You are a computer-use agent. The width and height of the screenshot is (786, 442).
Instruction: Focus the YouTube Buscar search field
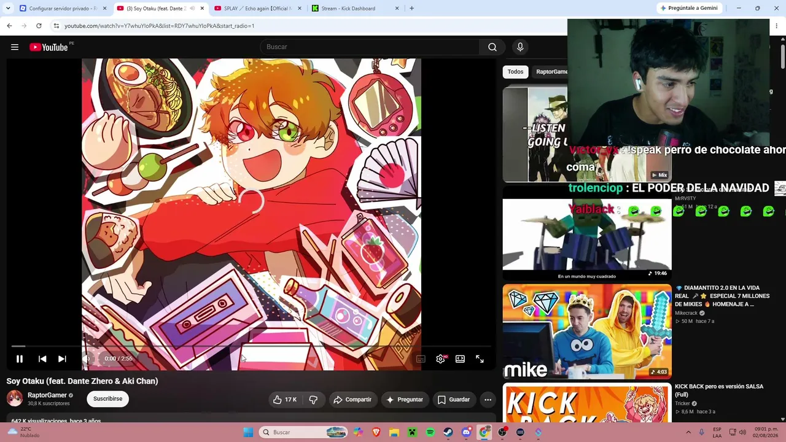(370, 47)
